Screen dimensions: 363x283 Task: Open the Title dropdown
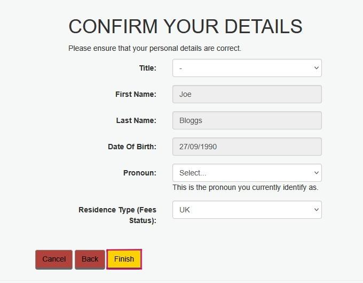click(x=247, y=68)
